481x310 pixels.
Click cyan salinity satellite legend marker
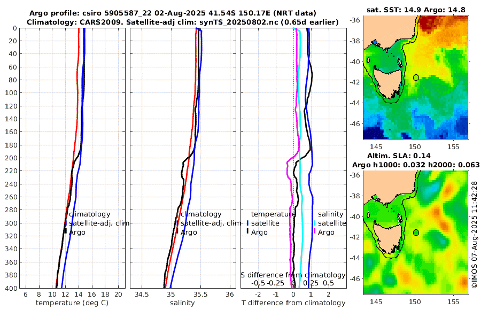pos(314,223)
